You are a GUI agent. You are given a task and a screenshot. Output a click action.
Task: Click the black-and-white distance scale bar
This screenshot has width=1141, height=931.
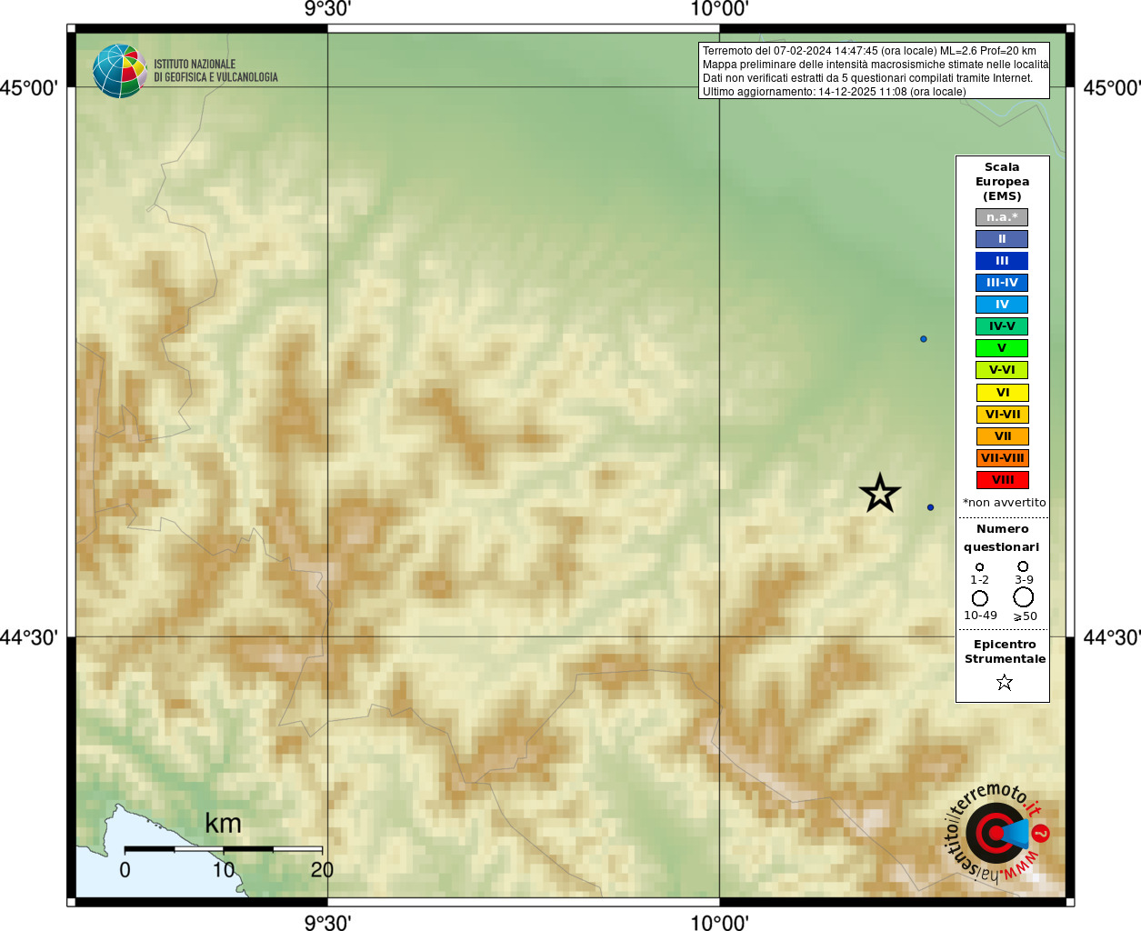pos(224,849)
